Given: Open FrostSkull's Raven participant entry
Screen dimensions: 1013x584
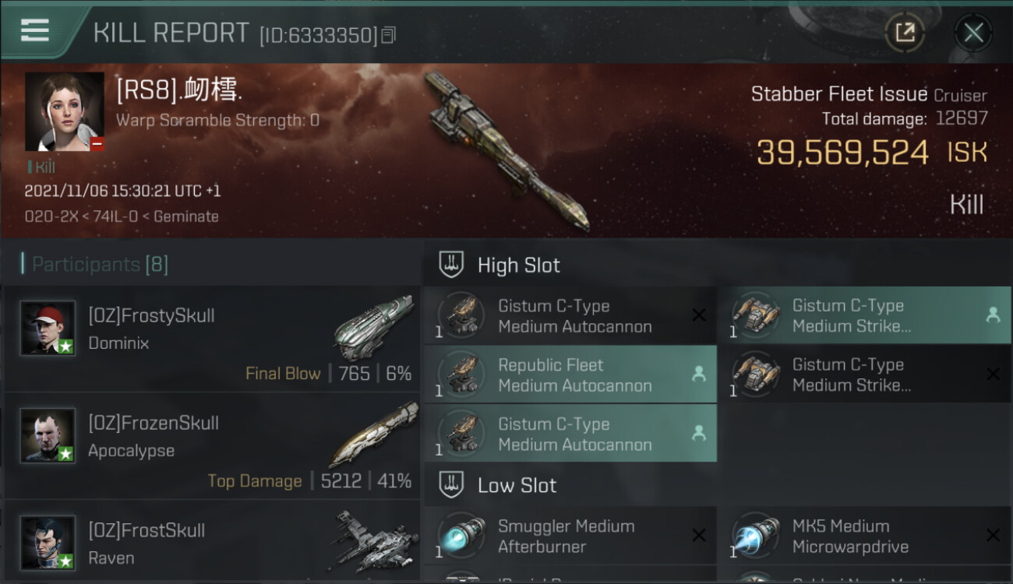Looking at the screenshot, I should (x=212, y=543).
